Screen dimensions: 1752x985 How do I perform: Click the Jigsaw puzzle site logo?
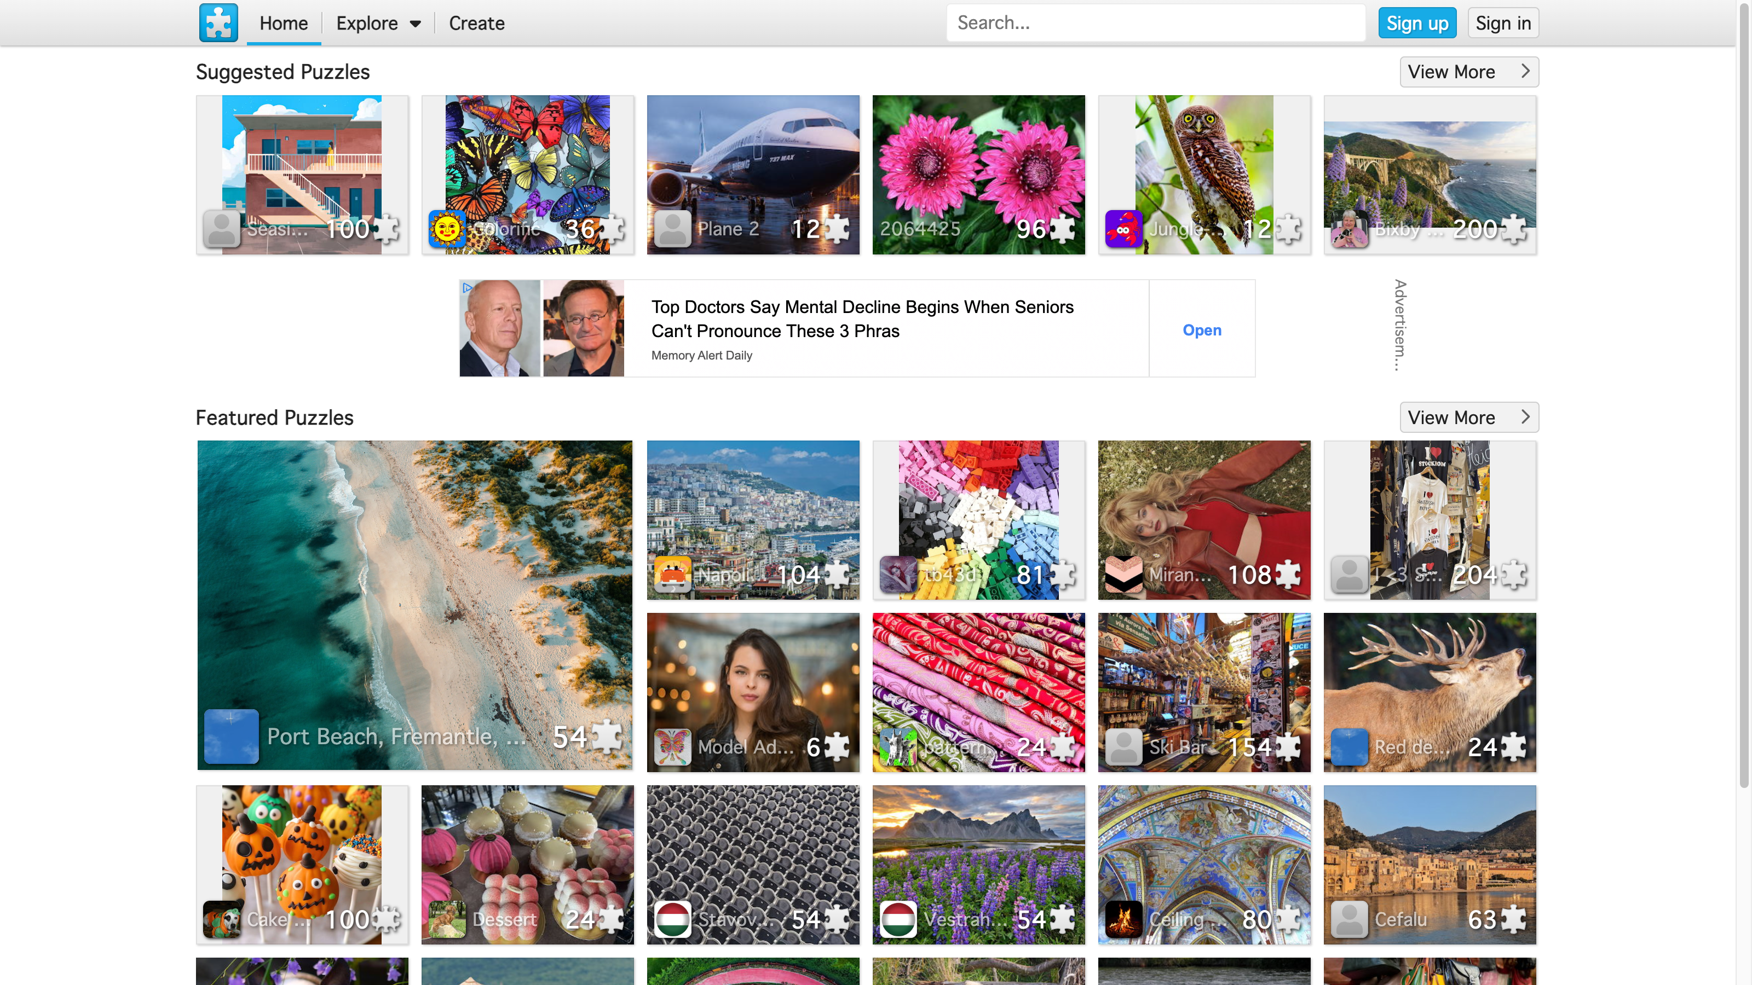tap(218, 22)
